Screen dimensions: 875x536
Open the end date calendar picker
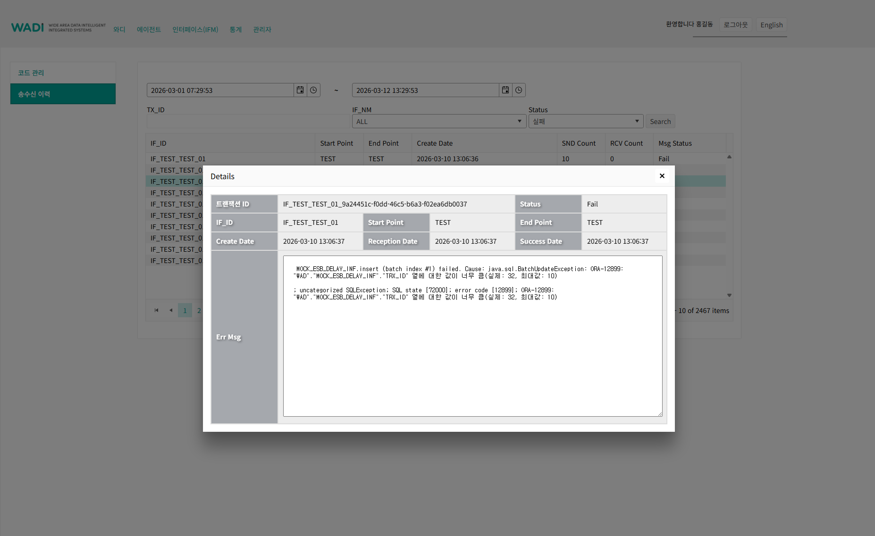tap(505, 90)
